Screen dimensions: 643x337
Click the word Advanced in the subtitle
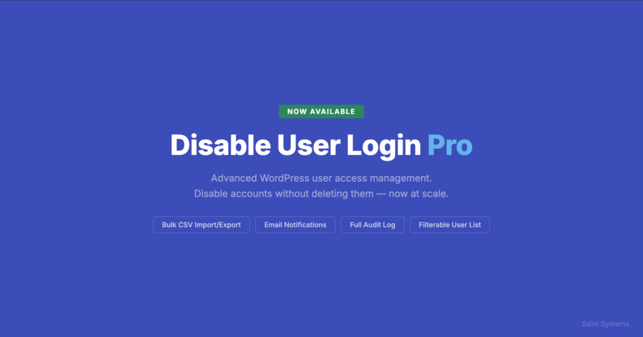point(234,178)
